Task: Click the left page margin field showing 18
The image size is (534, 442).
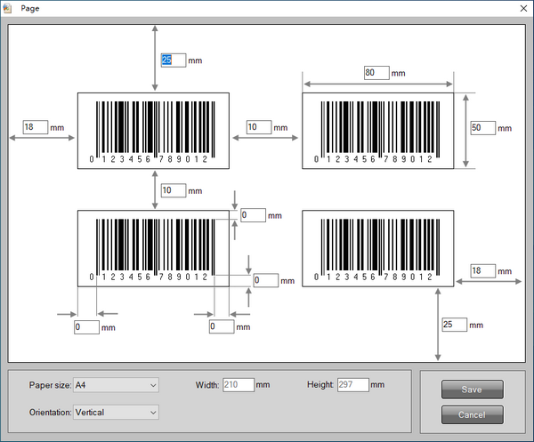Action: coord(35,128)
